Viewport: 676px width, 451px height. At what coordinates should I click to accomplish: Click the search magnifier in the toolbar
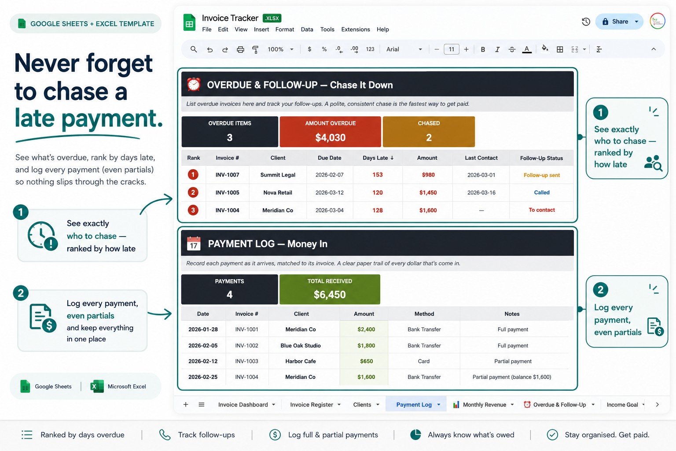194,49
